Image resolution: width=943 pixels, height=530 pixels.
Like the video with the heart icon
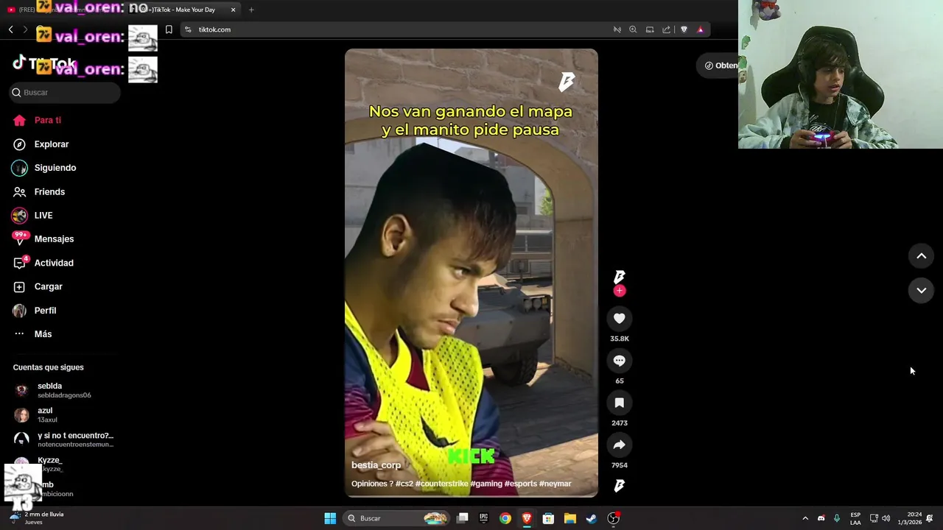619,318
